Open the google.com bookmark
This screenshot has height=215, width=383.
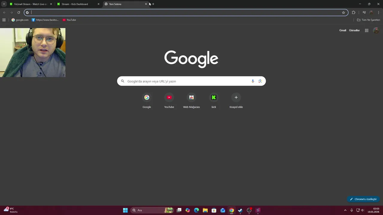click(x=20, y=20)
